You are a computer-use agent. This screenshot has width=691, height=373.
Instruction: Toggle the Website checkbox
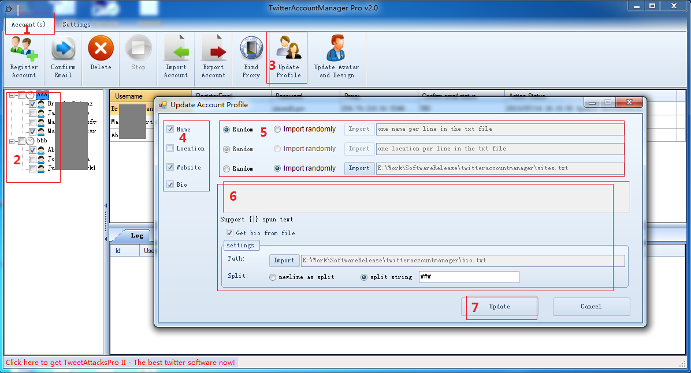point(170,167)
